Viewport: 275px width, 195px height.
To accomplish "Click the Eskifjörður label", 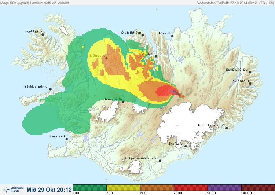I will point(240,81).
